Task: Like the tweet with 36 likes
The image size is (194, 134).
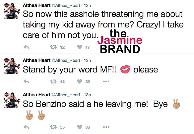Action: 80,127
